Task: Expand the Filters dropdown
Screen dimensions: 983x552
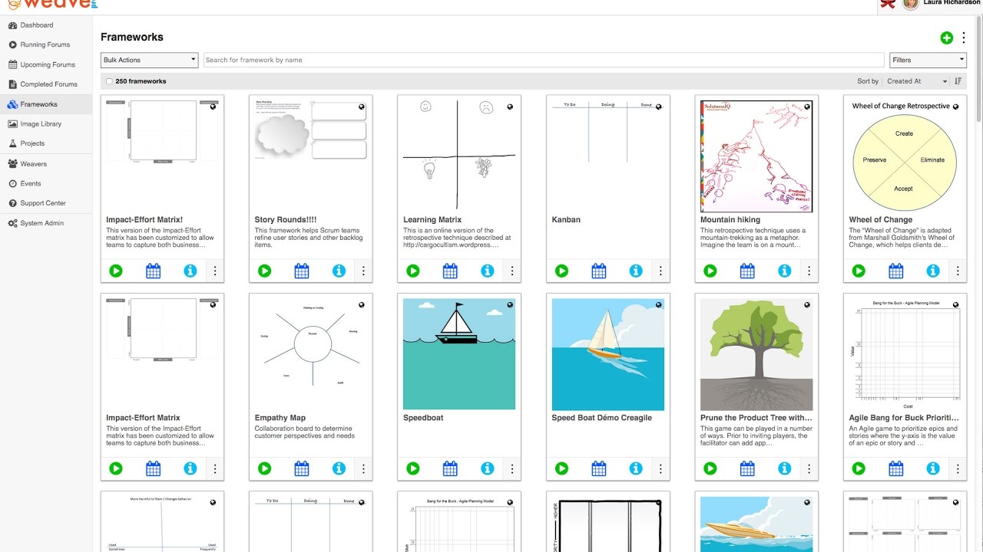Action: click(928, 60)
